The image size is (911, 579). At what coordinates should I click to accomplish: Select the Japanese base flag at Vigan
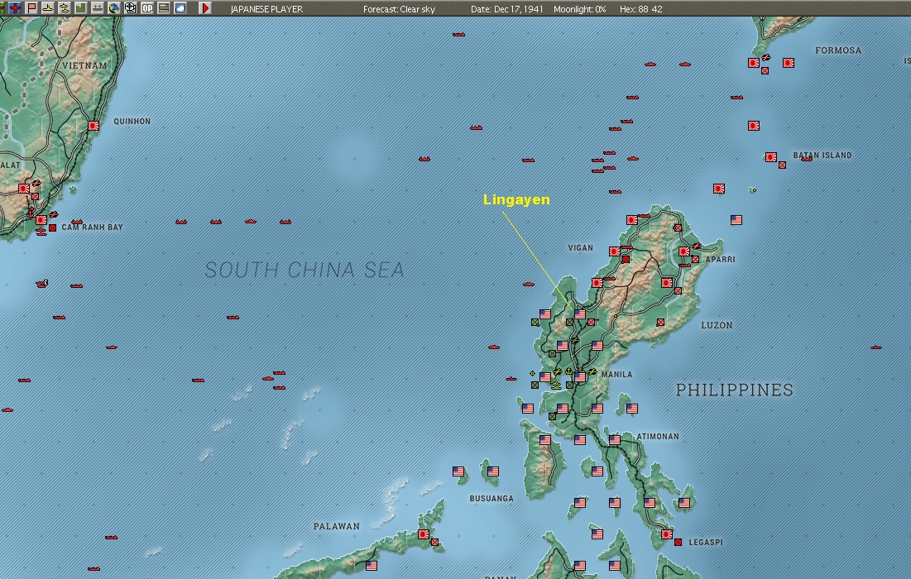click(x=615, y=251)
